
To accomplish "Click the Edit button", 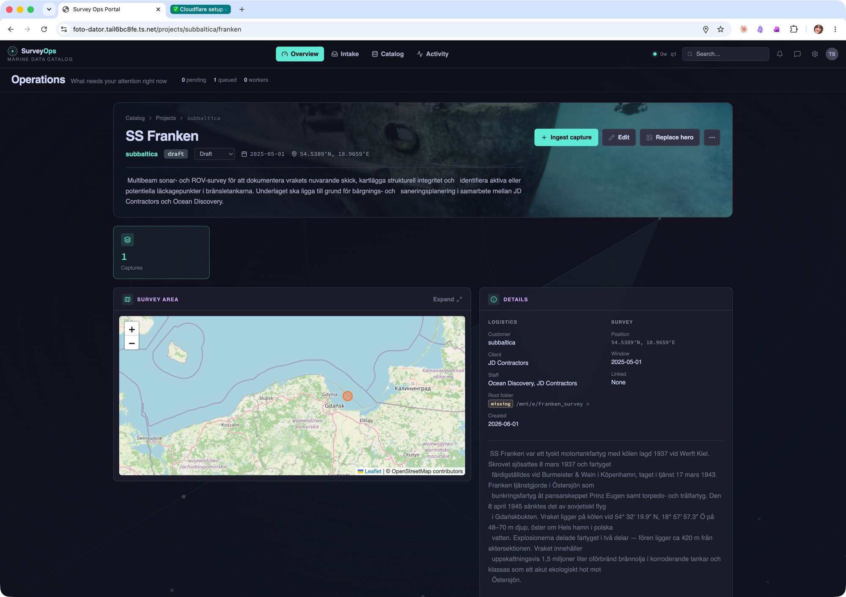I will [x=619, y=138].
